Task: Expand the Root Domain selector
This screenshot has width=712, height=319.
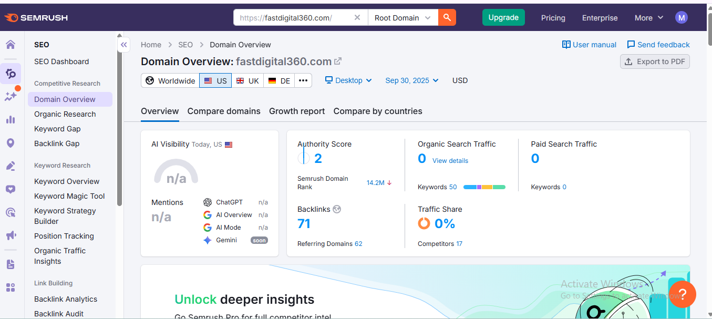Action: [402, 17]
